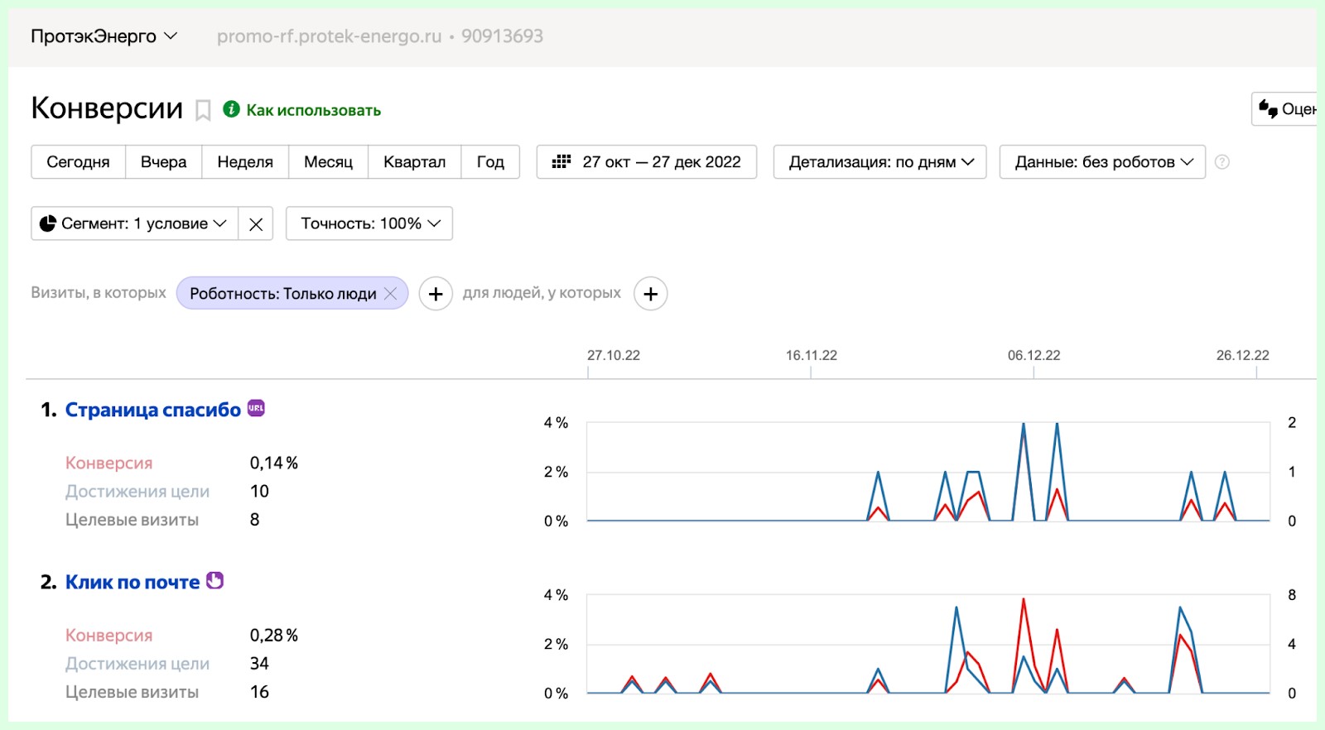The image size is (1325, 730).
Task: Remove the Роботность: Только люди filter chip
Action: click(x=391, y=294)
